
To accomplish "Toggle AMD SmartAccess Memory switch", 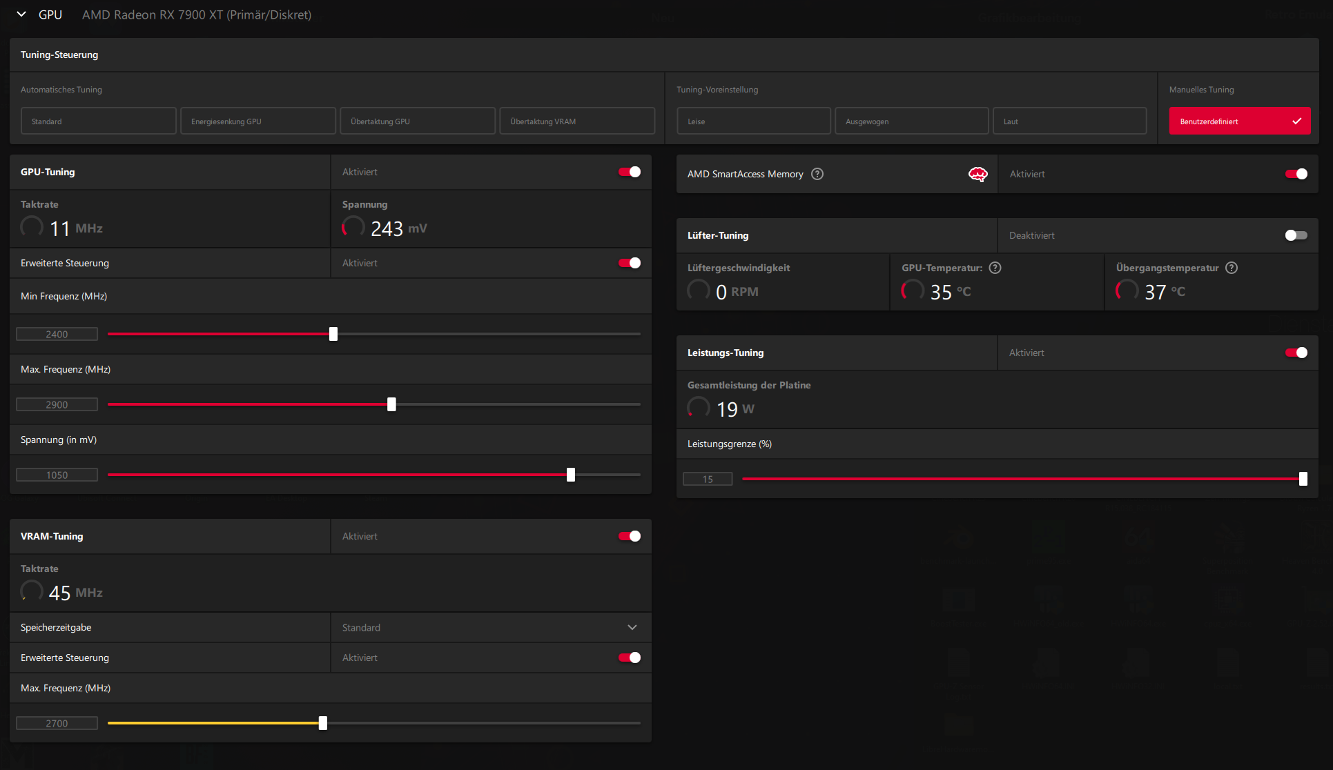I will click(x=1296, y=174).
